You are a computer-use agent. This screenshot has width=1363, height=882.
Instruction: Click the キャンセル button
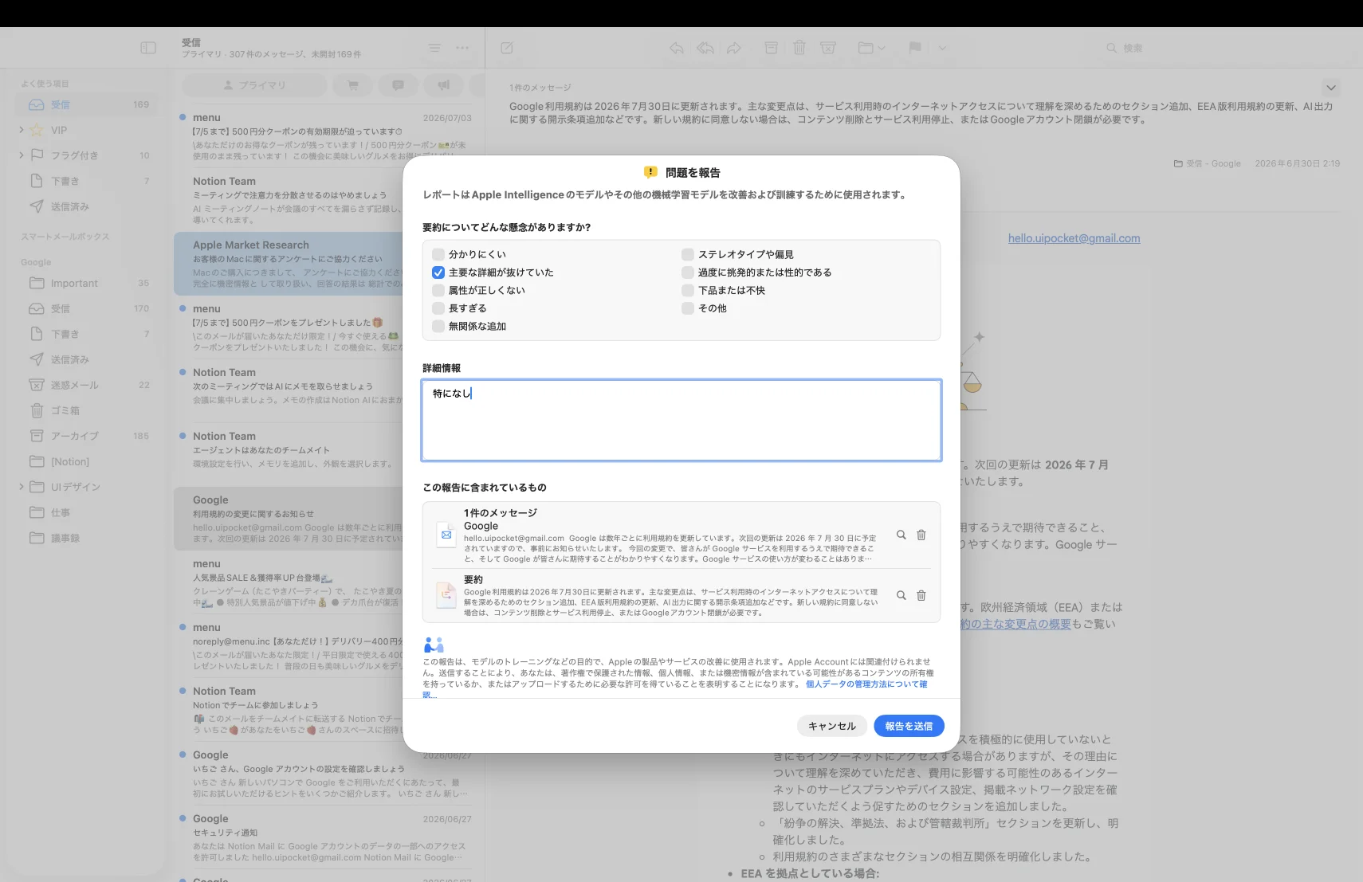click(832, 726)
